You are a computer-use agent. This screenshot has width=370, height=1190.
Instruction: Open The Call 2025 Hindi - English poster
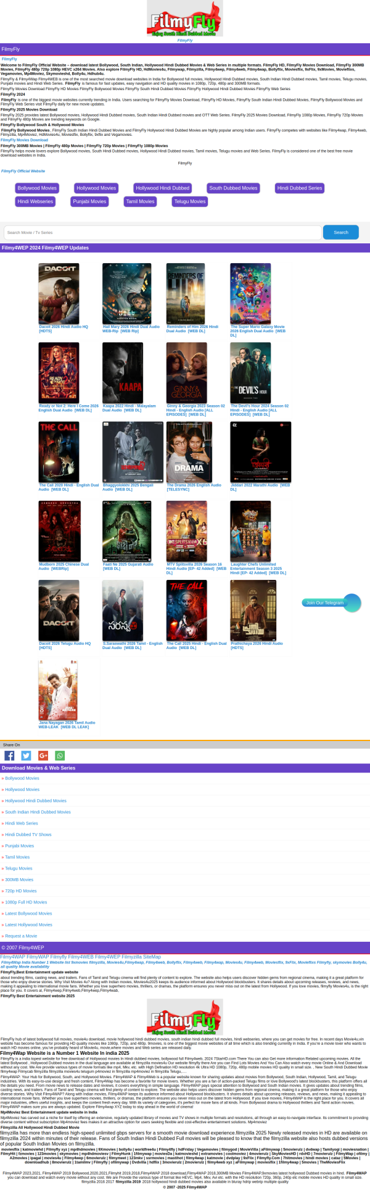pos(187,610)
